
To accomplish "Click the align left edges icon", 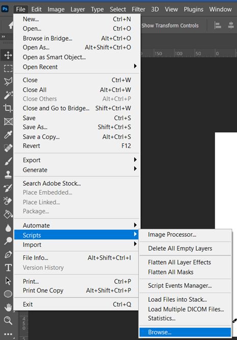I will click(218, 26).
